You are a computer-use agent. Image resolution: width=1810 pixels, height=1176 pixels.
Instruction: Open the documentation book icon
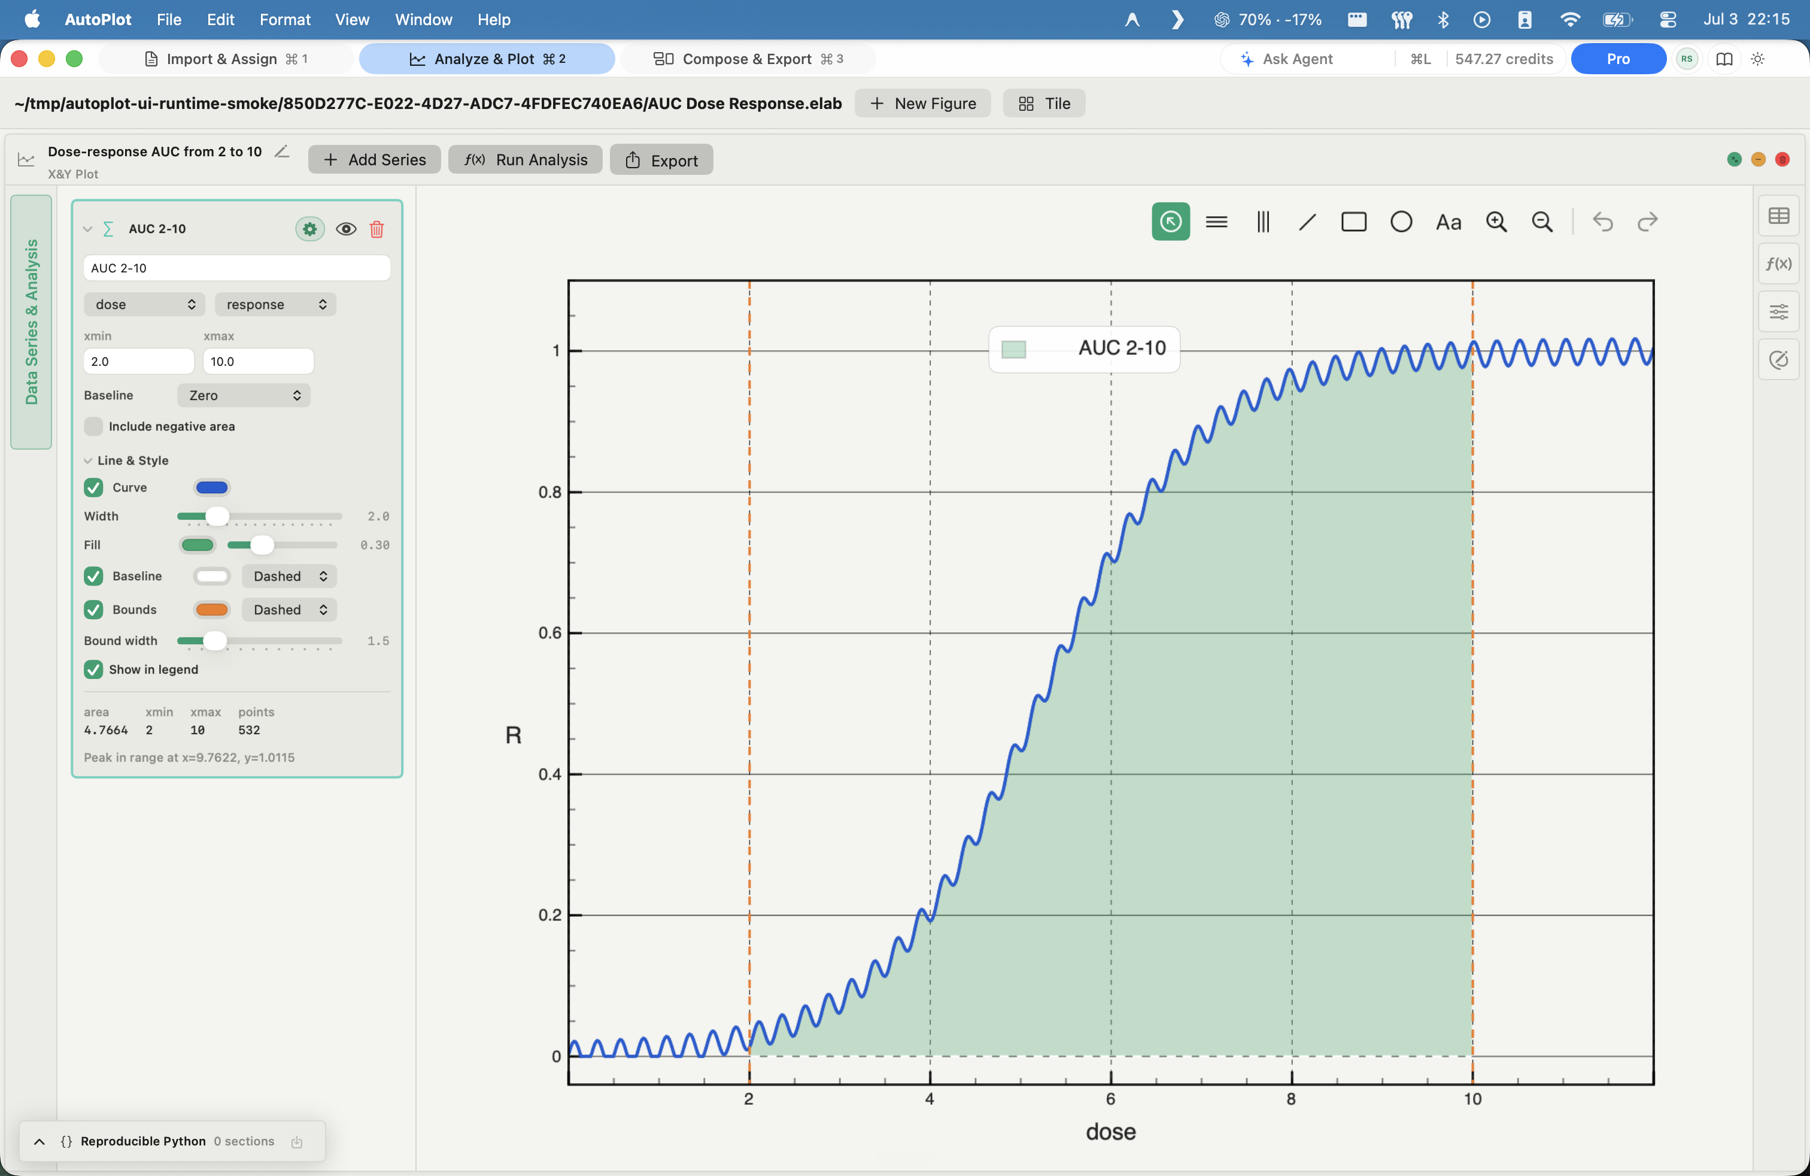1724,59
